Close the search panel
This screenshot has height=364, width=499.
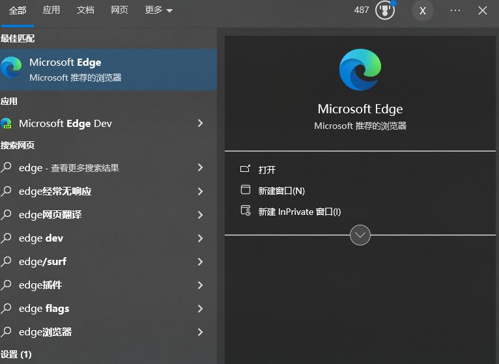coord(483,10)
